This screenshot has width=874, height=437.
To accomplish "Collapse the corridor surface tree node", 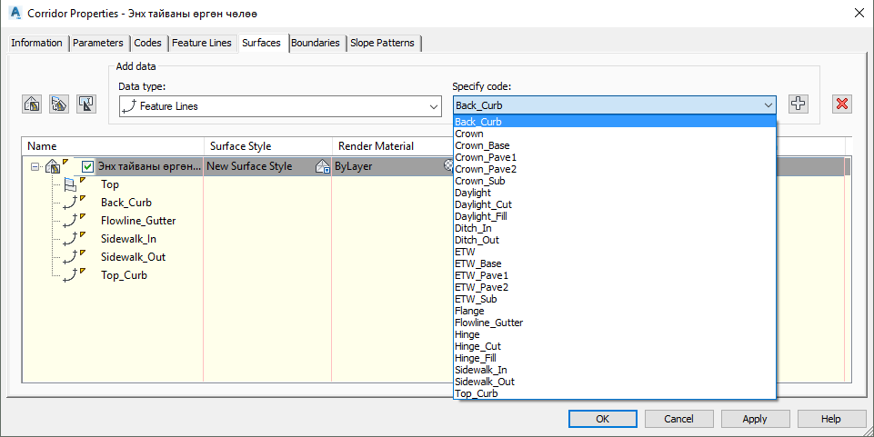I will [x=35, y=166].
